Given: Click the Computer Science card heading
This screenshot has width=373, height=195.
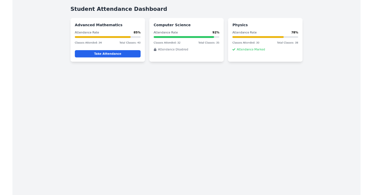Looking at the screenshot, I should [172, 25].
